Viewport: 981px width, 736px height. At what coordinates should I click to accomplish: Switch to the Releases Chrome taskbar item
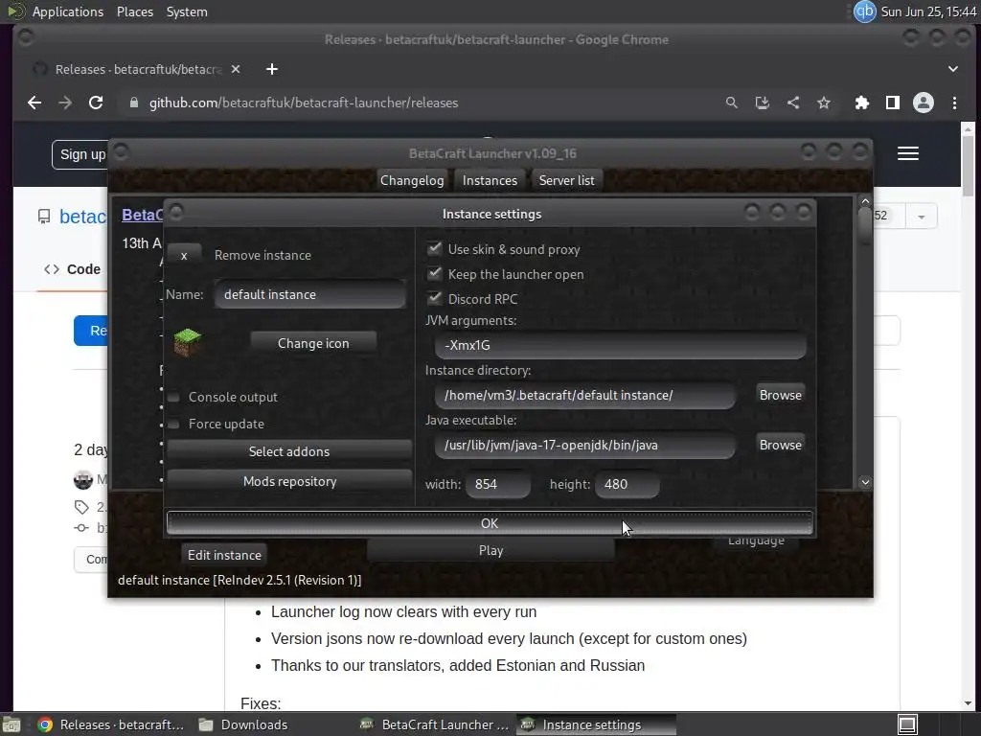[111, 724]
